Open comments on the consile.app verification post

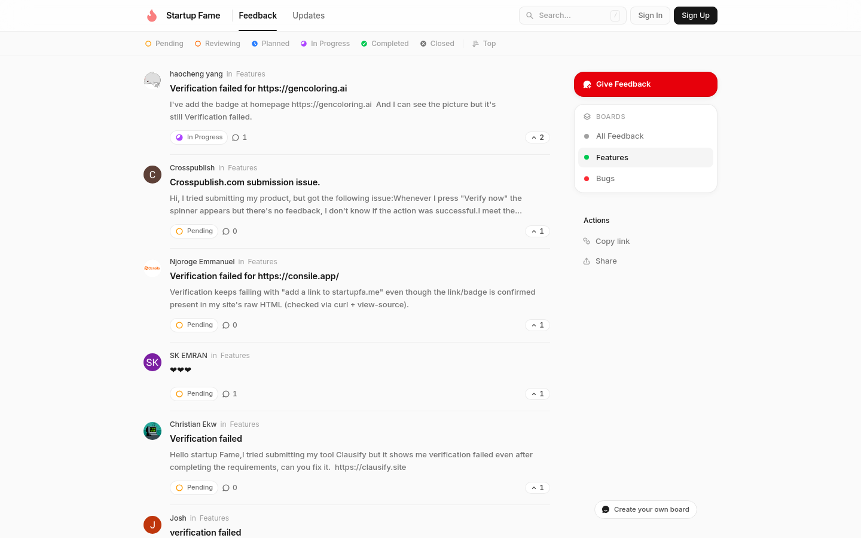click(x=230, y=325)
